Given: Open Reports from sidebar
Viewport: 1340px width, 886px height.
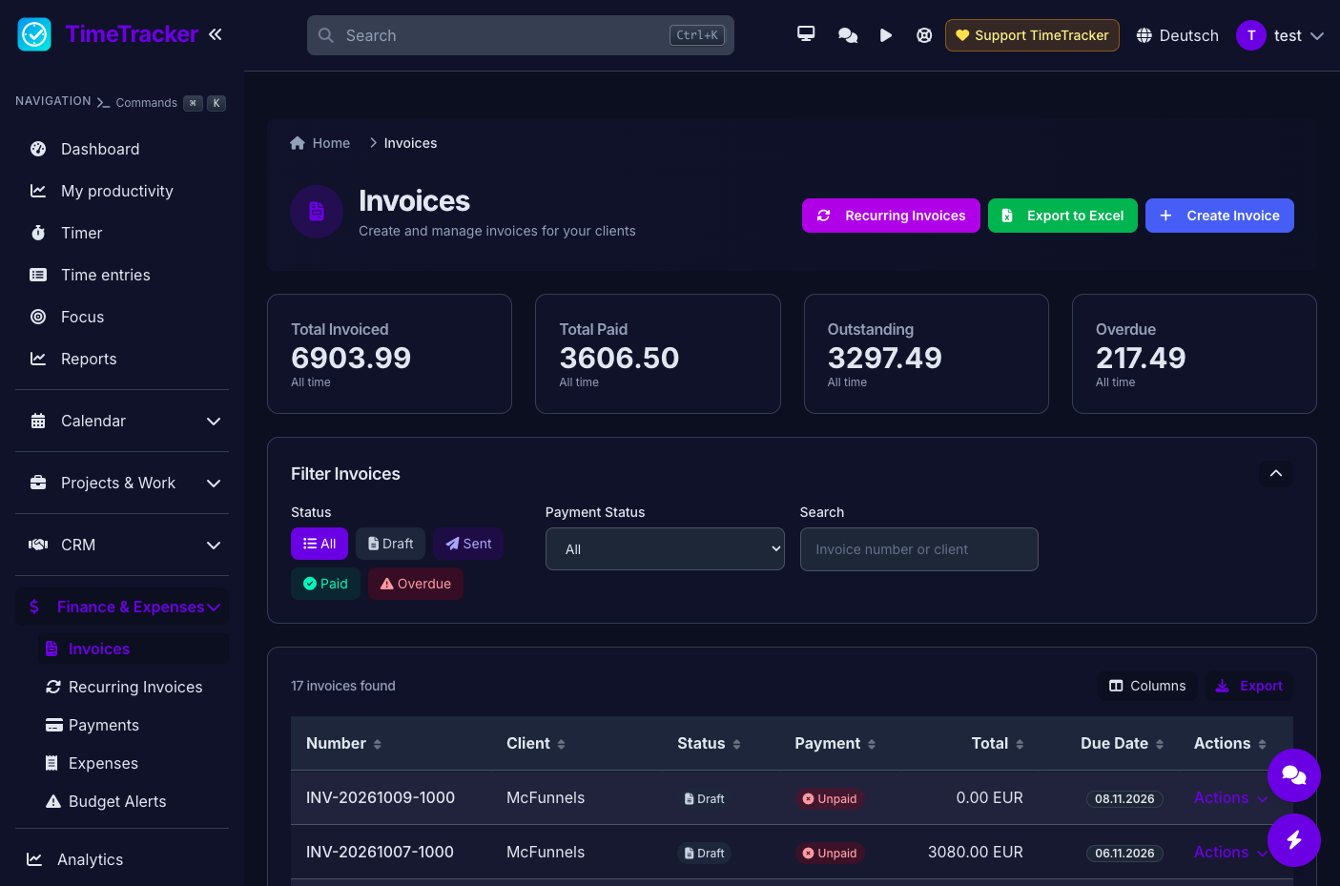Looking at the screenshot, I should point(122,359).
